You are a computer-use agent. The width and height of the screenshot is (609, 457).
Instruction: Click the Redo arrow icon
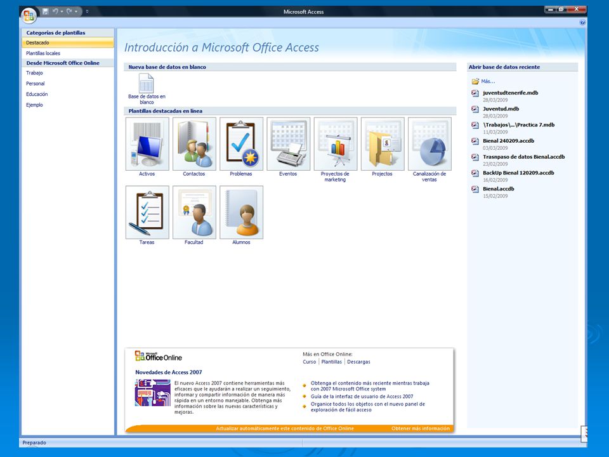point(69,11)
